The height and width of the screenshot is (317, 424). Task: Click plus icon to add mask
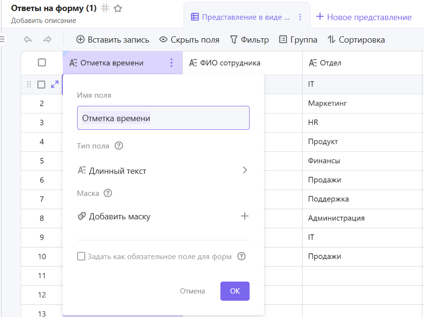(245, 216)
